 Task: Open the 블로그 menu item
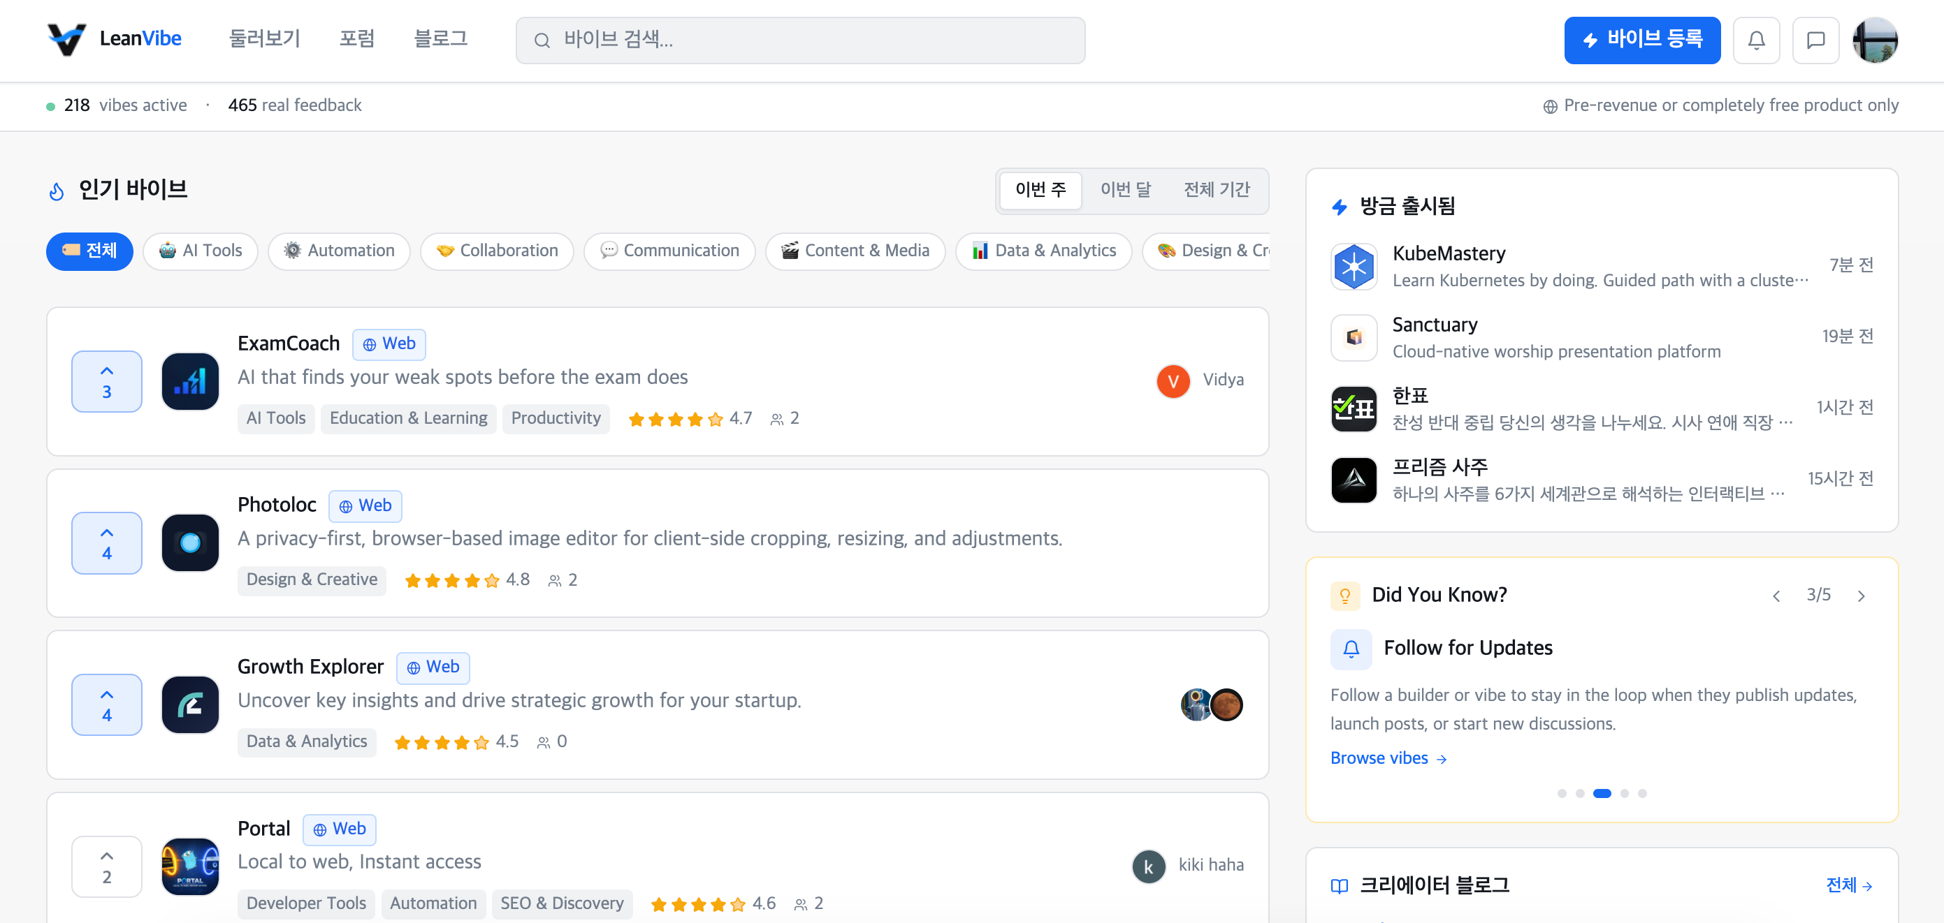(x=442, y=38)
